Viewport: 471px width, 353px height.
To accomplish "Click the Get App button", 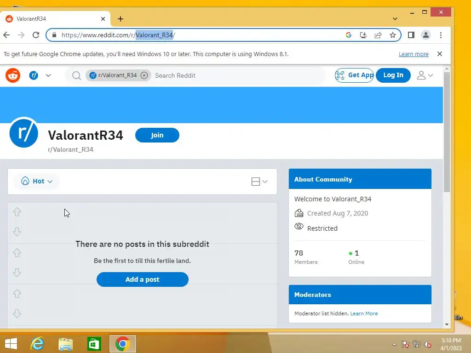I will [355, 75].
